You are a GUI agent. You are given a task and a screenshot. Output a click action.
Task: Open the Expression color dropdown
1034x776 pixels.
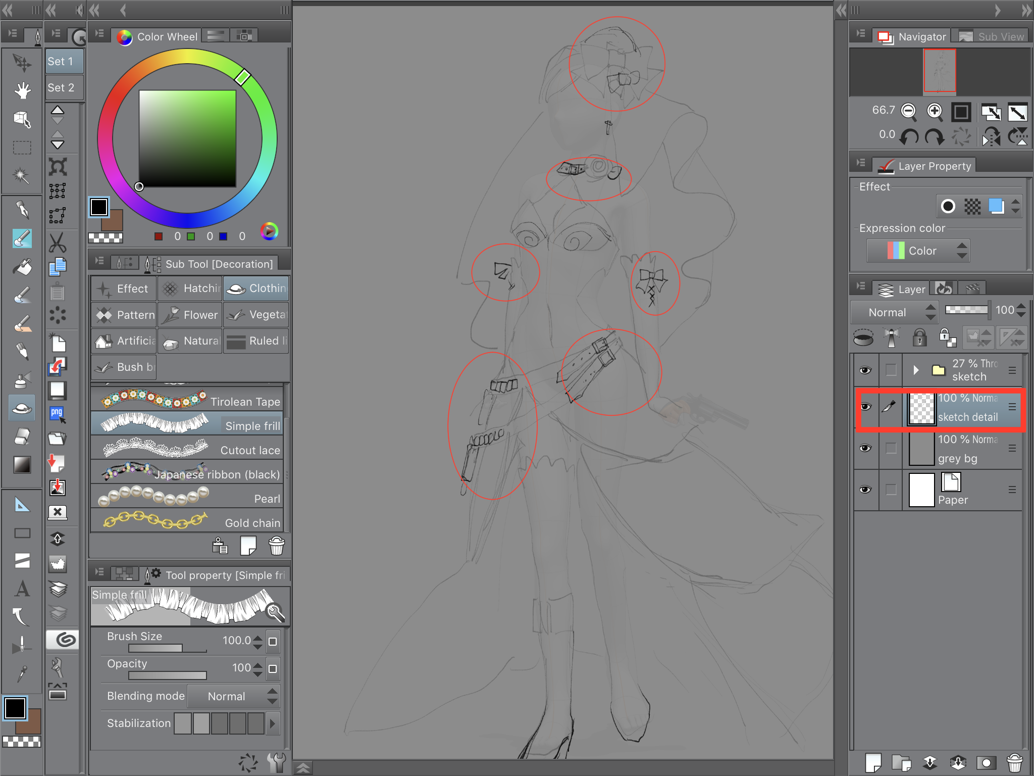pyautogui.click(x=918, y=251)
